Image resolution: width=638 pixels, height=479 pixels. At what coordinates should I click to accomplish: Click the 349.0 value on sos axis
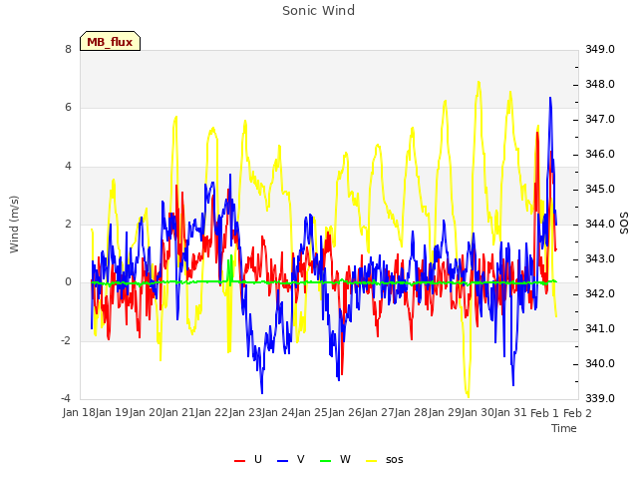click(600, 49)
